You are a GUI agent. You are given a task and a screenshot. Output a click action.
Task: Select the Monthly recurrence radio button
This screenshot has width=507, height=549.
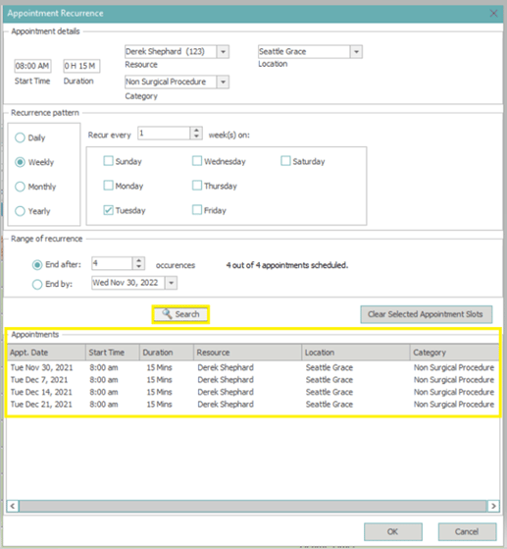tap(20, 187)
